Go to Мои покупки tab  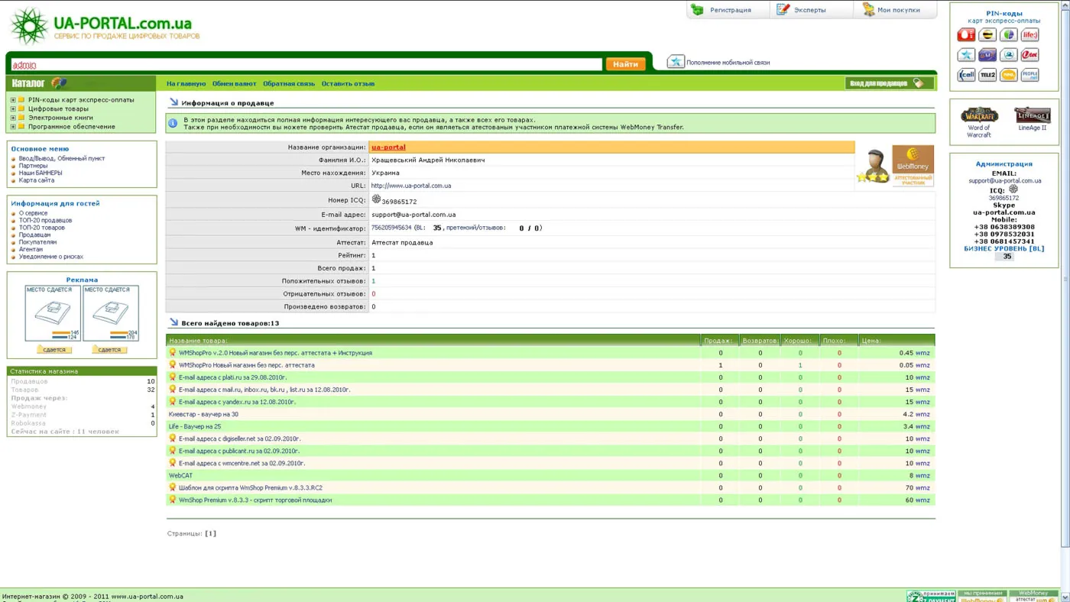pos(891,10)
